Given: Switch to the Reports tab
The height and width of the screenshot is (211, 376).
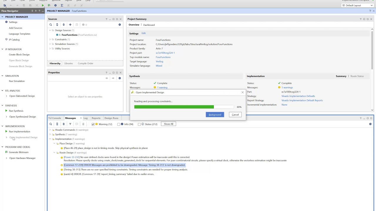Looking at the screenshot, I should (96, 118).
